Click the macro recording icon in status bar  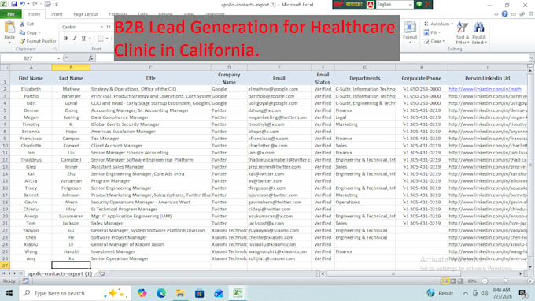coord(26,281)
